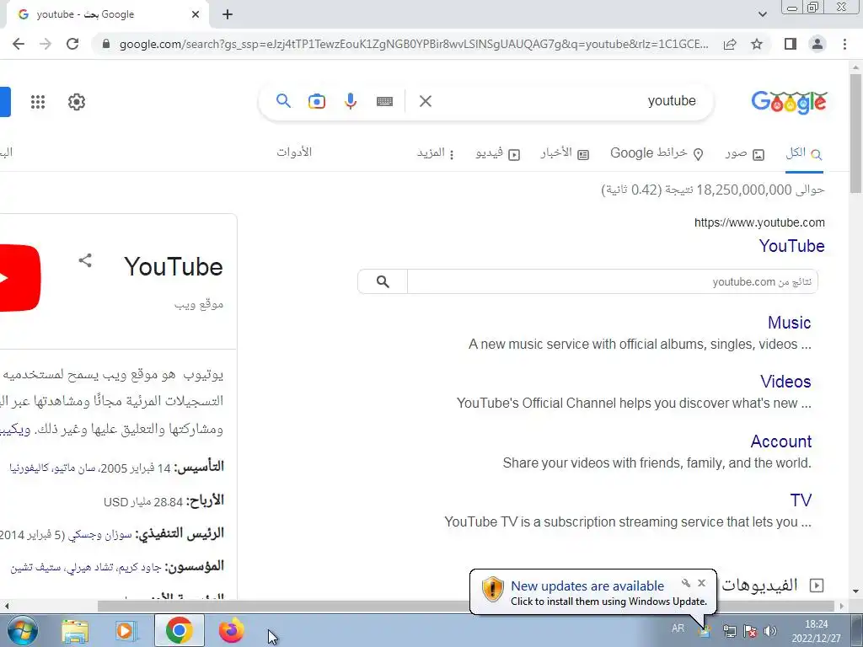Open the volume speaker tray icon

click(770, 631)
